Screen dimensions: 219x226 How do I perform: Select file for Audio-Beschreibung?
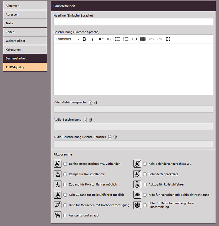(85, 120)
